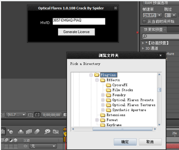Click the Optical Flares Presets folder icon

(x=109, y=100)
